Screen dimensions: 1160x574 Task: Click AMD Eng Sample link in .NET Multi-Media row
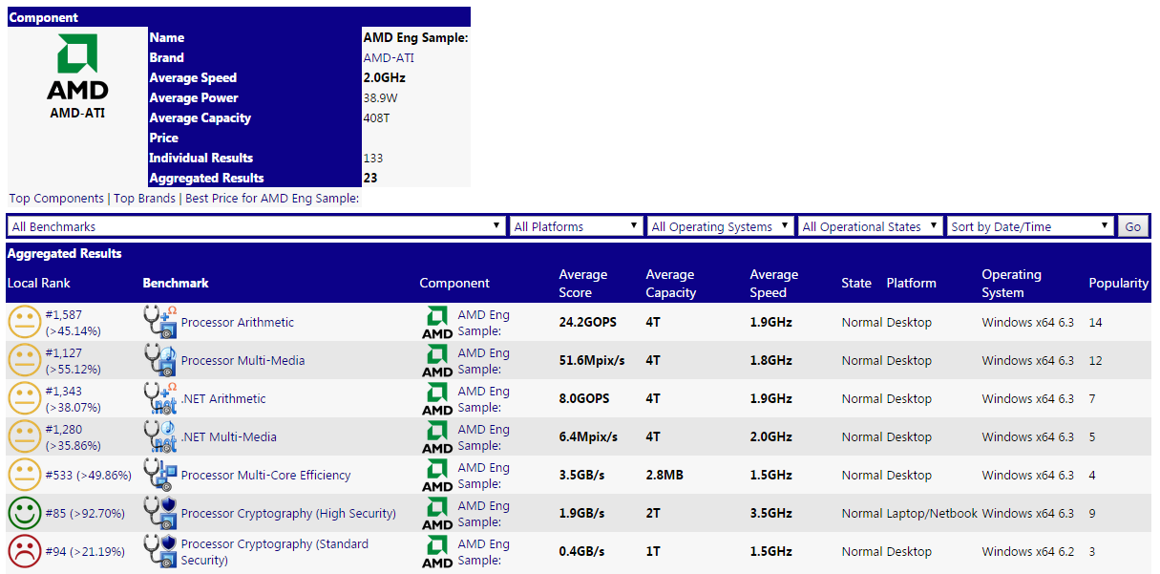point(484,437)
